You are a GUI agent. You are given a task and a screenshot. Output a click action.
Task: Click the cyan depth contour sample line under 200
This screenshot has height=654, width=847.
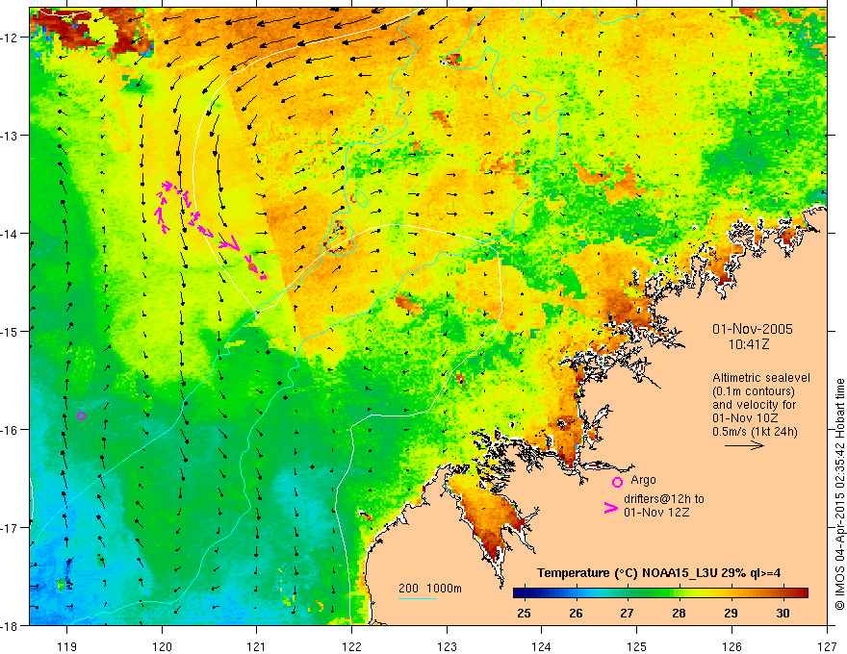pos(418,598)
